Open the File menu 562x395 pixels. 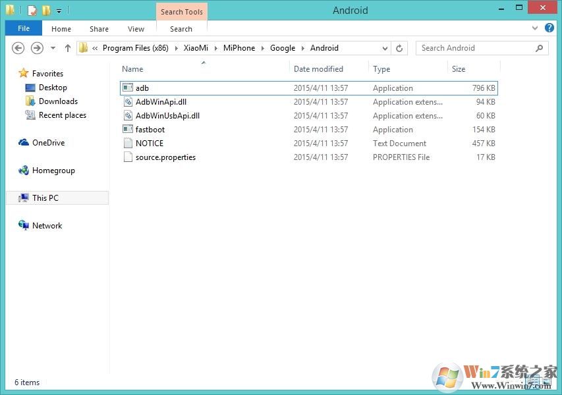24,29
